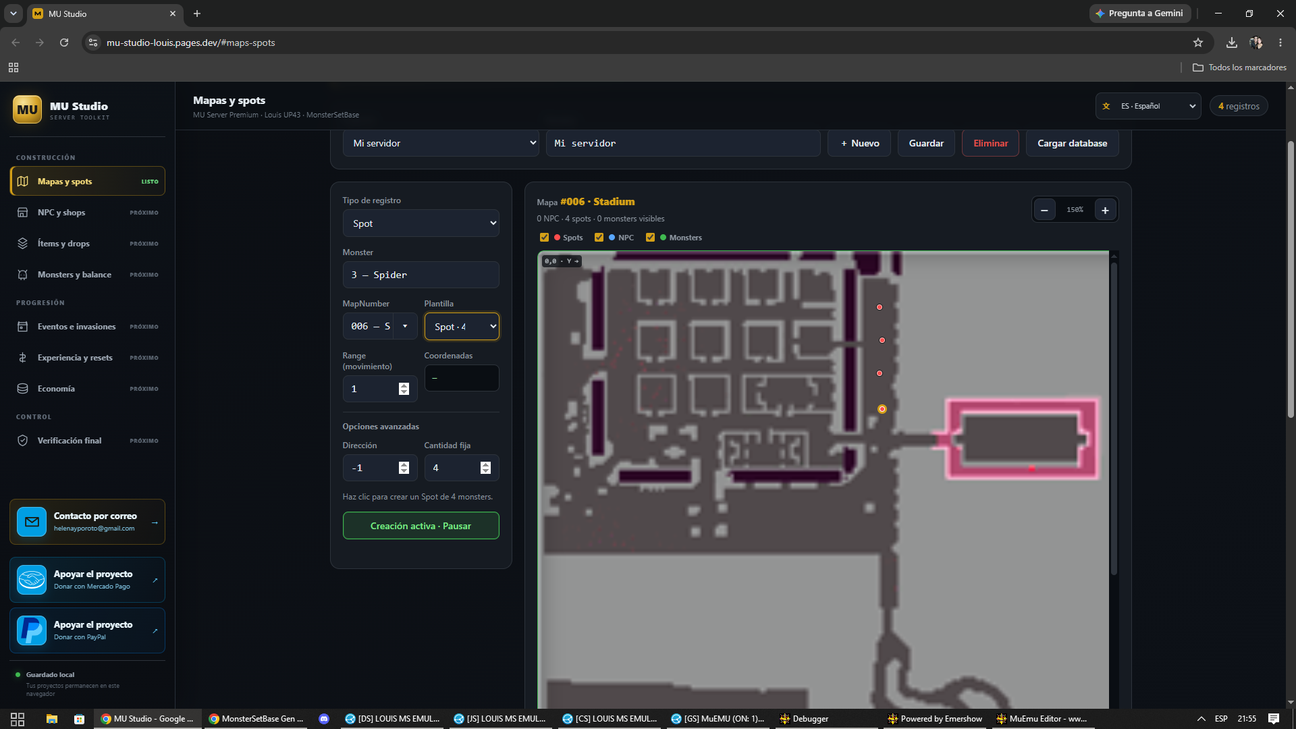Click the Verificación final shield icon

click(x=22, y=441)
